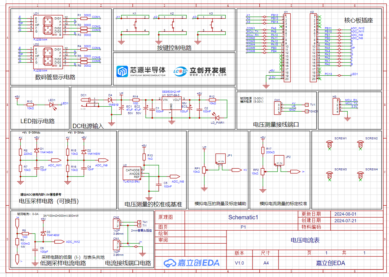This screenshot has height=277, width=389.
Task: Select the D4 Schottky diode symbol
Action: [x=110, y=99]
